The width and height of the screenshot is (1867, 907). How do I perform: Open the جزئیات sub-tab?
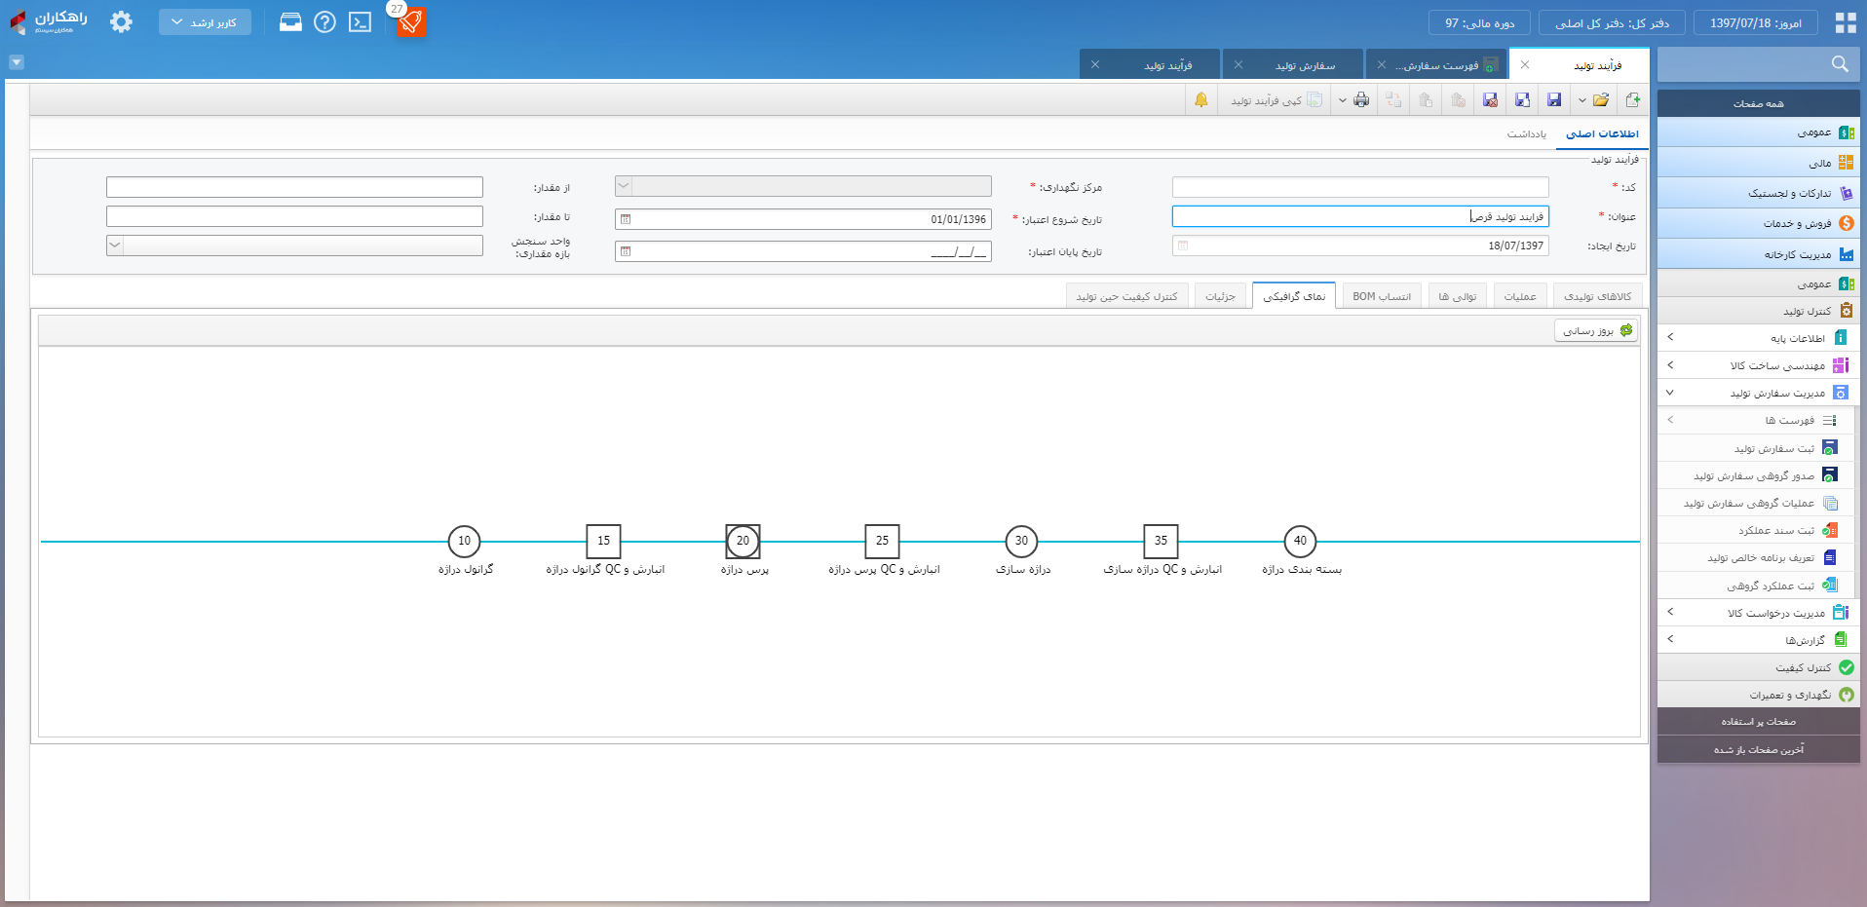[1220, 296]
